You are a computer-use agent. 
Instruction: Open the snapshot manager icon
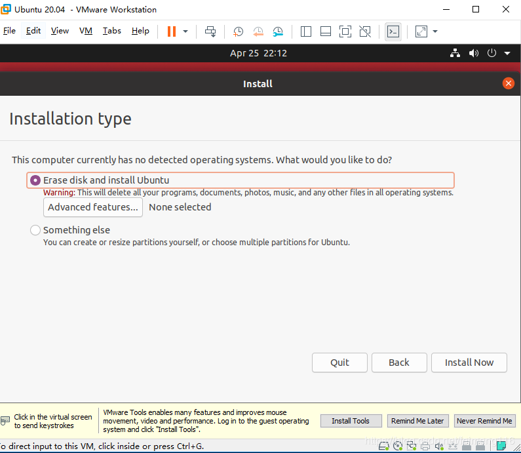point(279,31)
